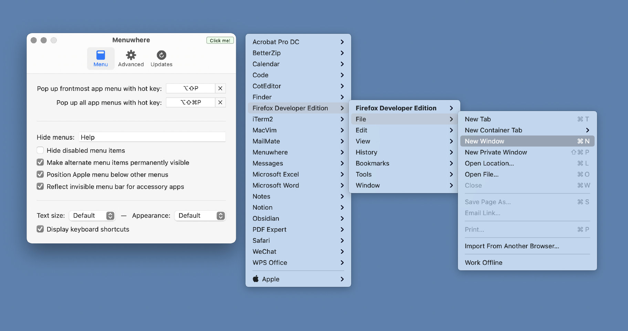The height and width of the screenshot is (331, 628).
Task: Open the Advanced gear icon tab
Action: (131, 56)
